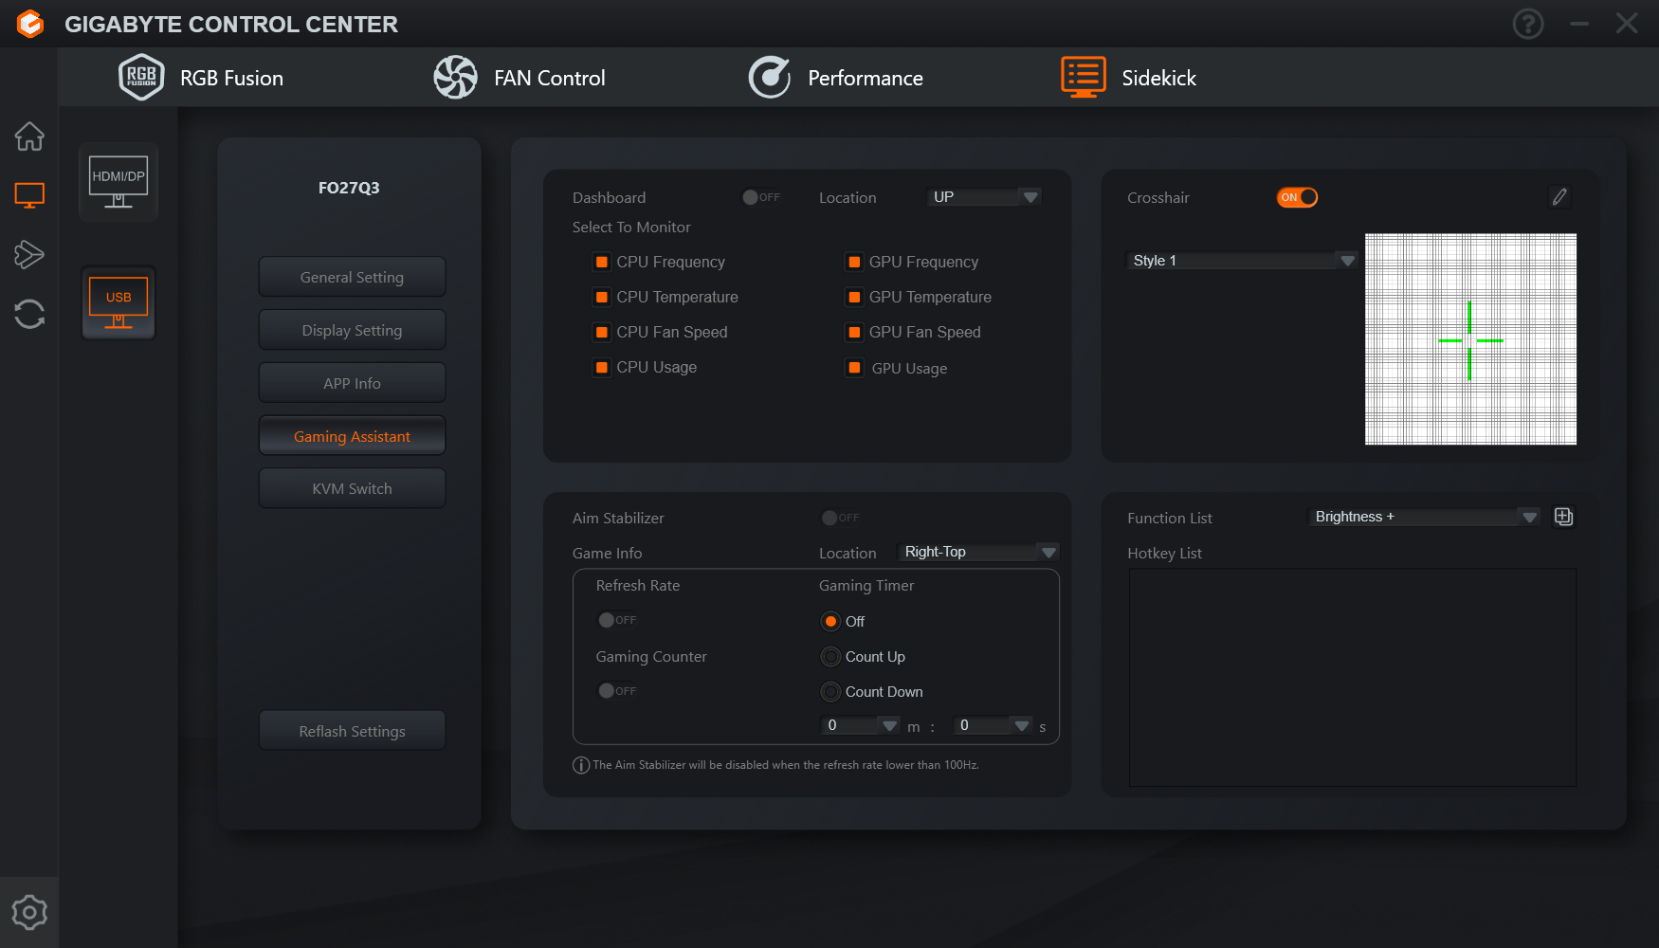1659x948 pixels.
Task: Select the USB monitor connection icon
Action: click(118, 303)
